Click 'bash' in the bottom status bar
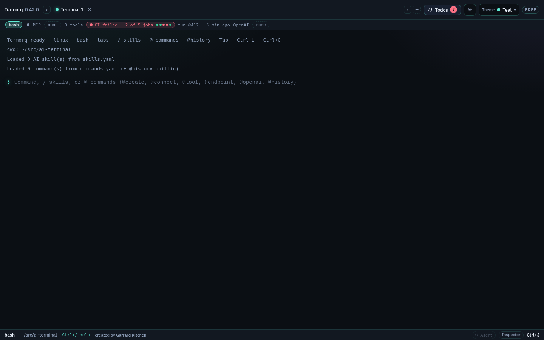This screenshot has height=340, width=544. pyautogui.click(x=9, y=335)
